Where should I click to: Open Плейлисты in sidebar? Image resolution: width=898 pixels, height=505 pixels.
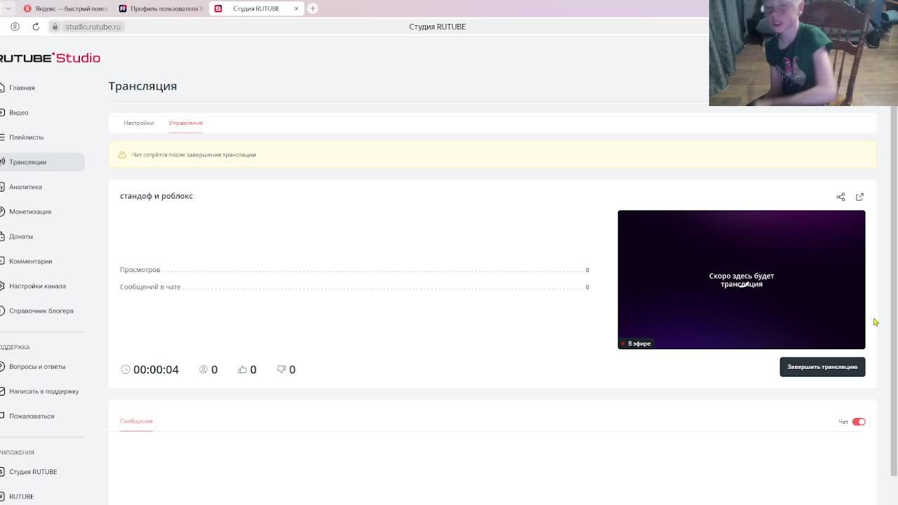click(x=26, y=137)
